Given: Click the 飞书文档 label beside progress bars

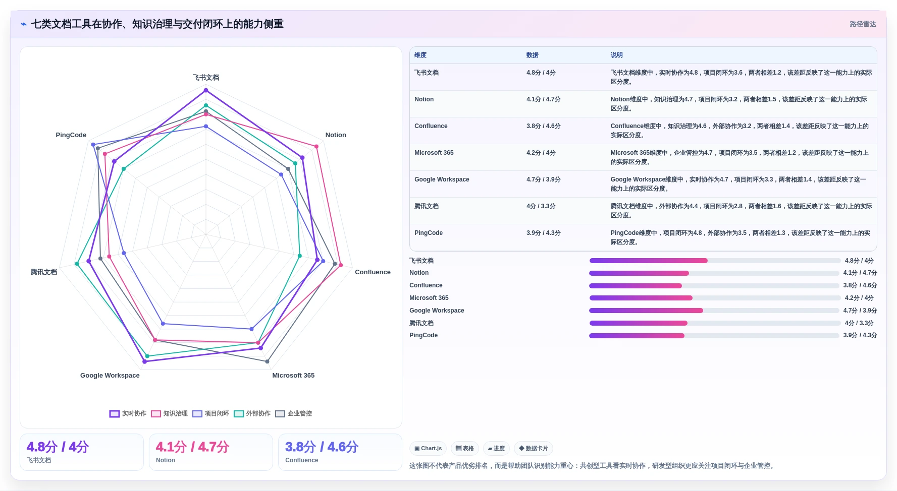Looking at the screenshot, I should point(421,261).
